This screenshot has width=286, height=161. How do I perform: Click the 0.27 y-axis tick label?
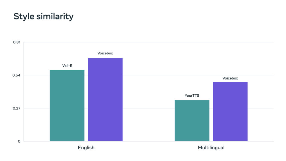click(x=16, y=108)
